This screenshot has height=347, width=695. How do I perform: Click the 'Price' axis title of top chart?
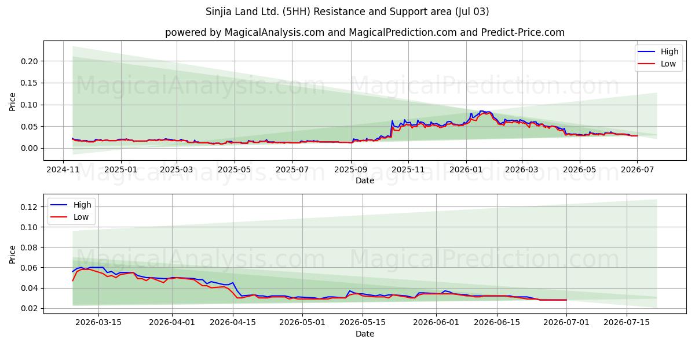coord(13,101)
